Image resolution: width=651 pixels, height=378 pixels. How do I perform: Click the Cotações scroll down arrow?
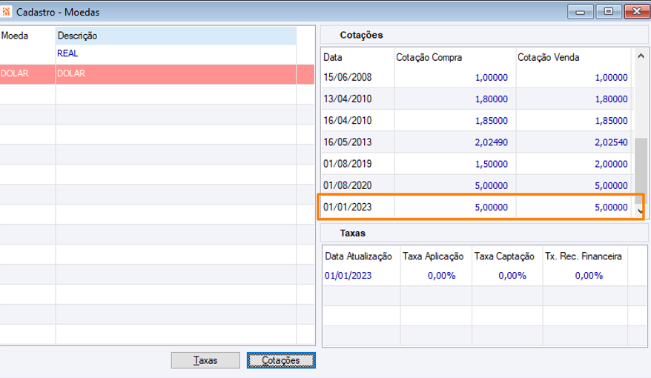(641, 211)
